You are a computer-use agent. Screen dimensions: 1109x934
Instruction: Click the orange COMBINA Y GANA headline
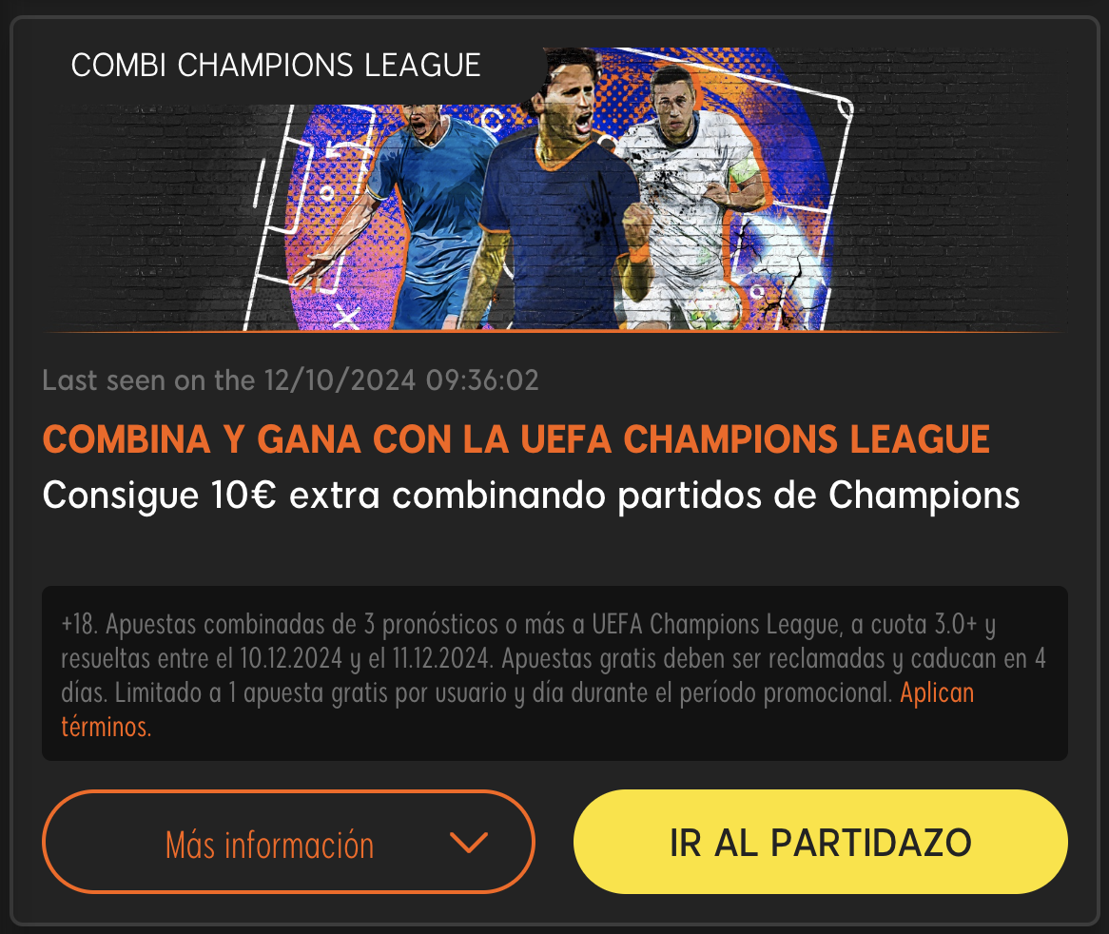[x=516, y=439]
